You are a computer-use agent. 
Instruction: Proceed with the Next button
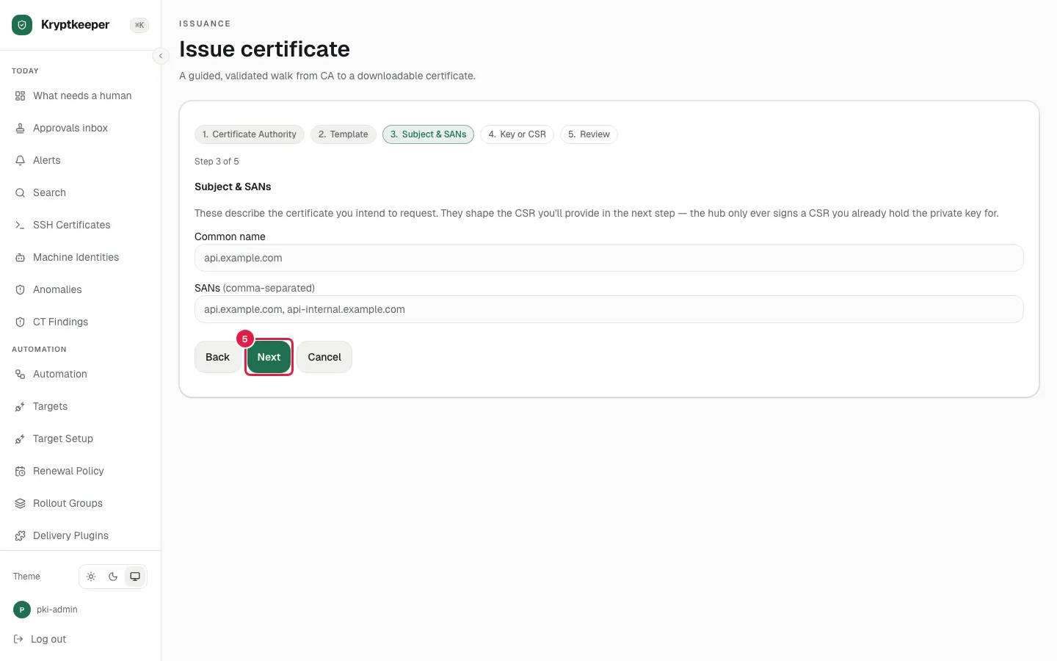point(269,357)
